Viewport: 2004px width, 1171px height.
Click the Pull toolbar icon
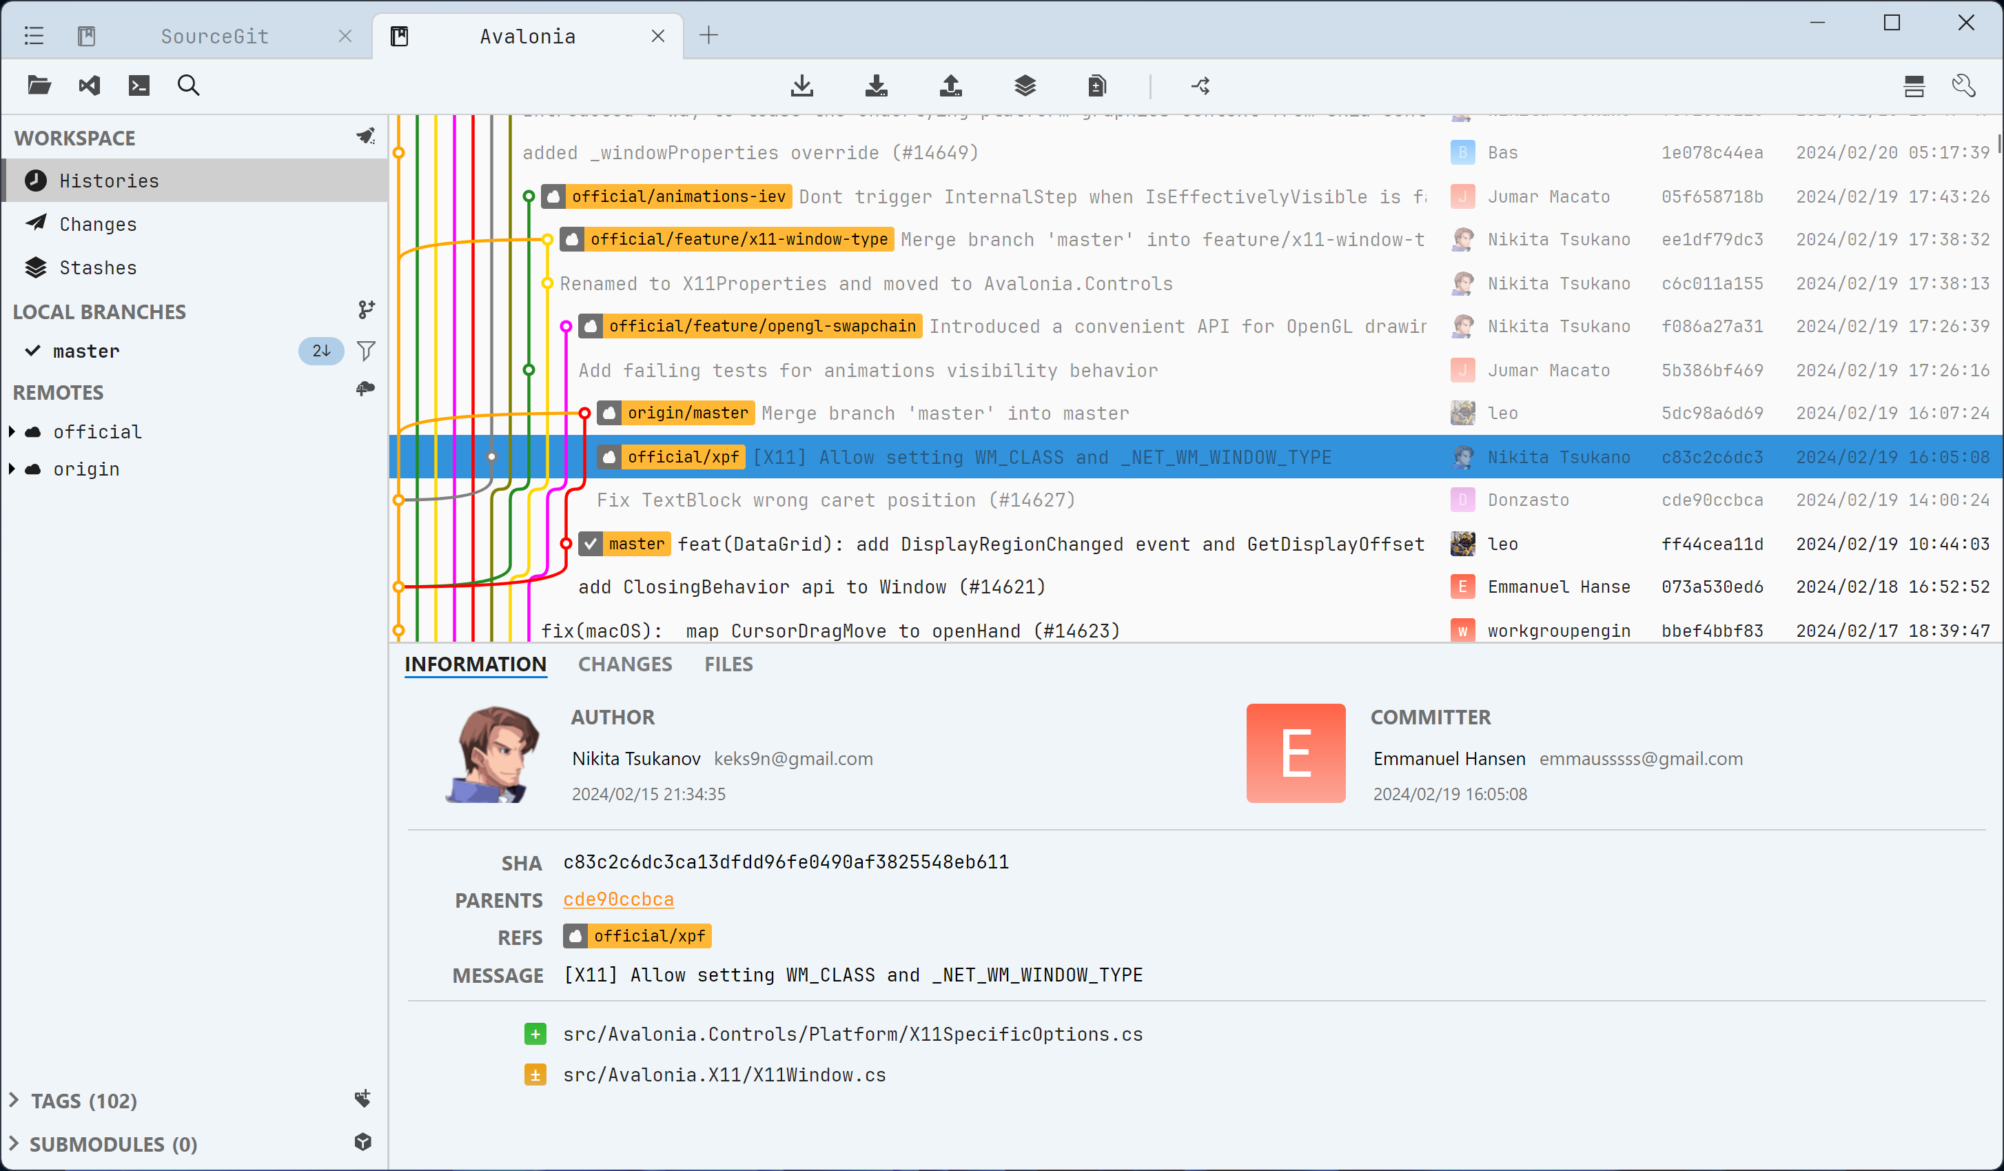click(876, 85)
